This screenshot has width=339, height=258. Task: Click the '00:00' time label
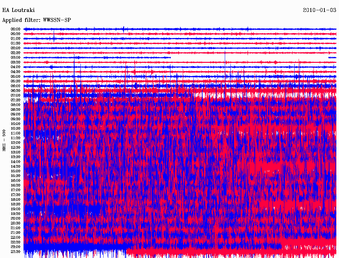(16, 29)
